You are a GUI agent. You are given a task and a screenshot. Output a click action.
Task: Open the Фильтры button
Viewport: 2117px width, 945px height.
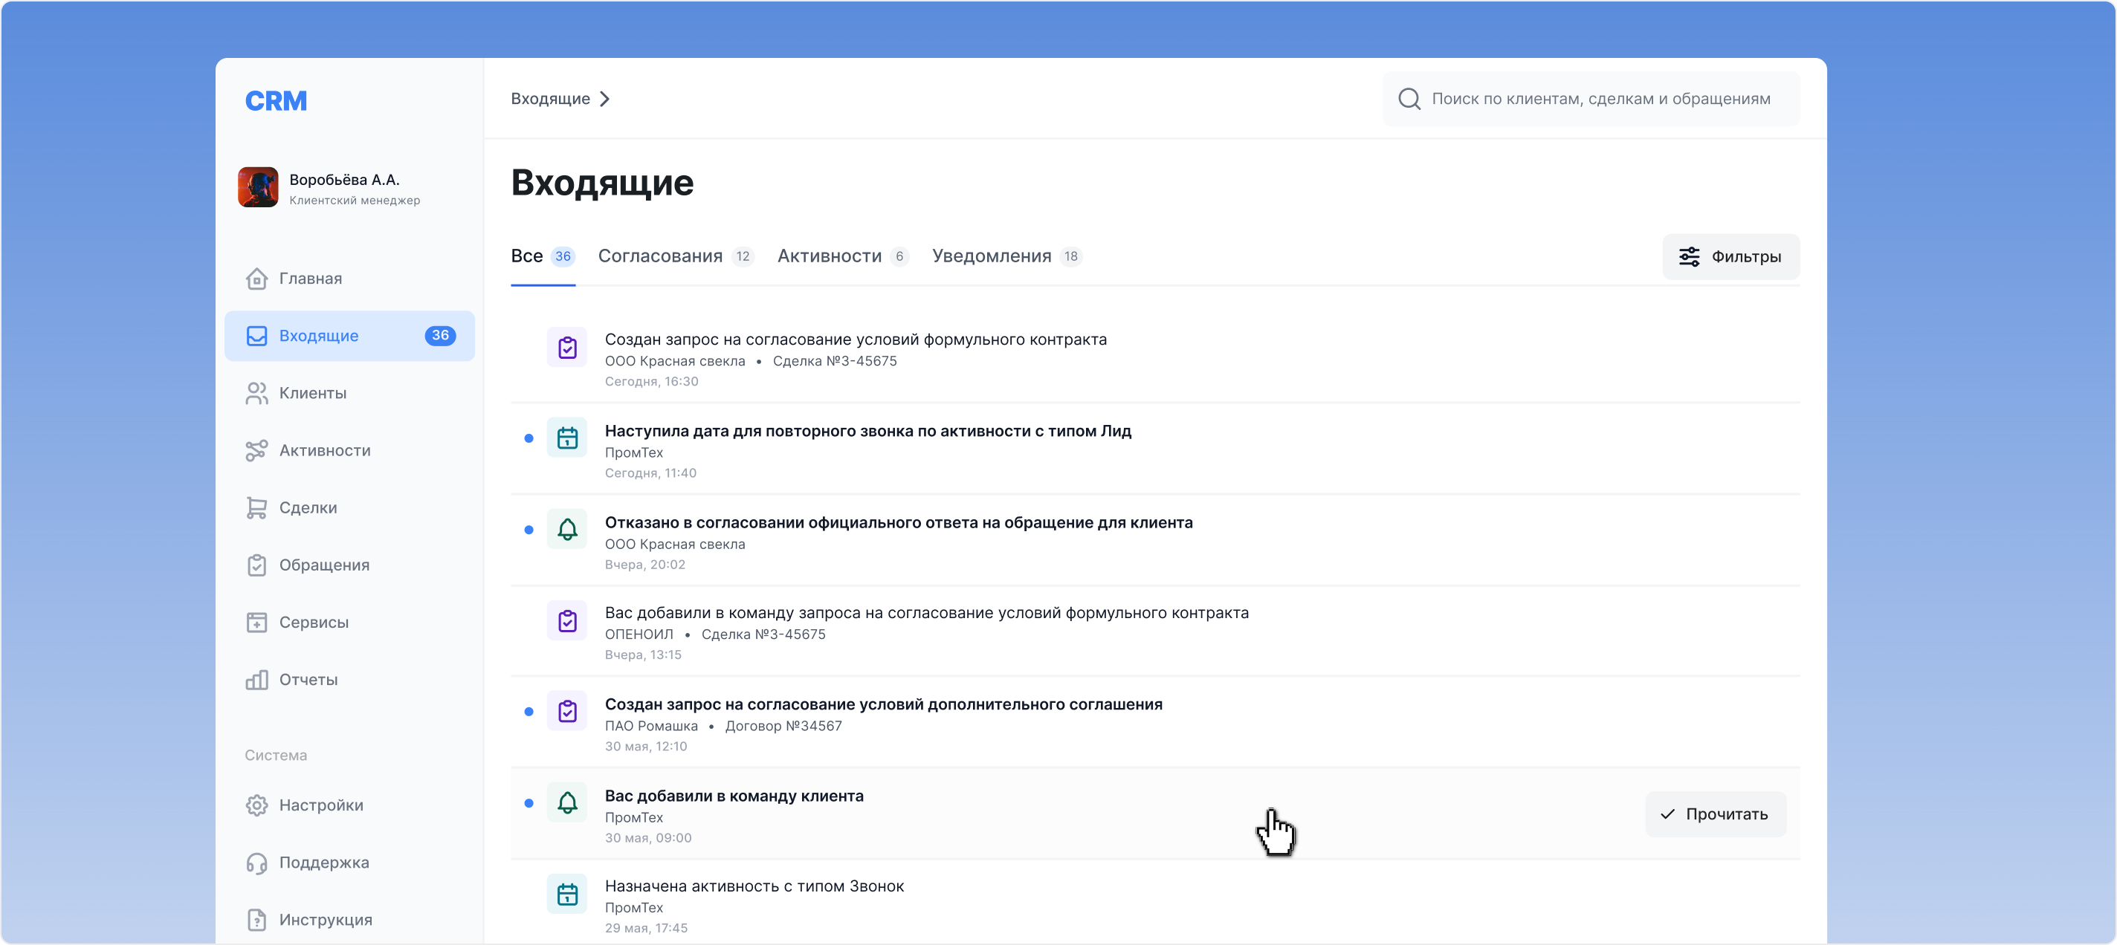coord(1730,257)
